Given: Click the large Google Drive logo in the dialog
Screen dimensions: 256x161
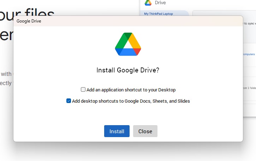Looking at the screenshot, I should click(128, 44).
